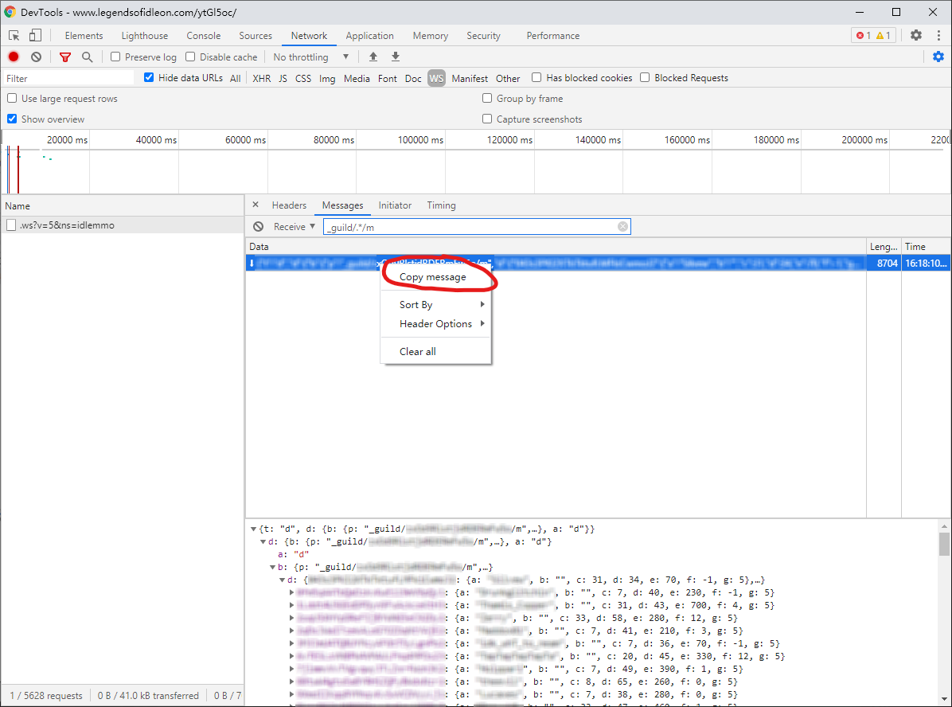Click the 8704 length cell
Image resolution: width=952 pixels, height=707 pixels.
coord(884,263)
